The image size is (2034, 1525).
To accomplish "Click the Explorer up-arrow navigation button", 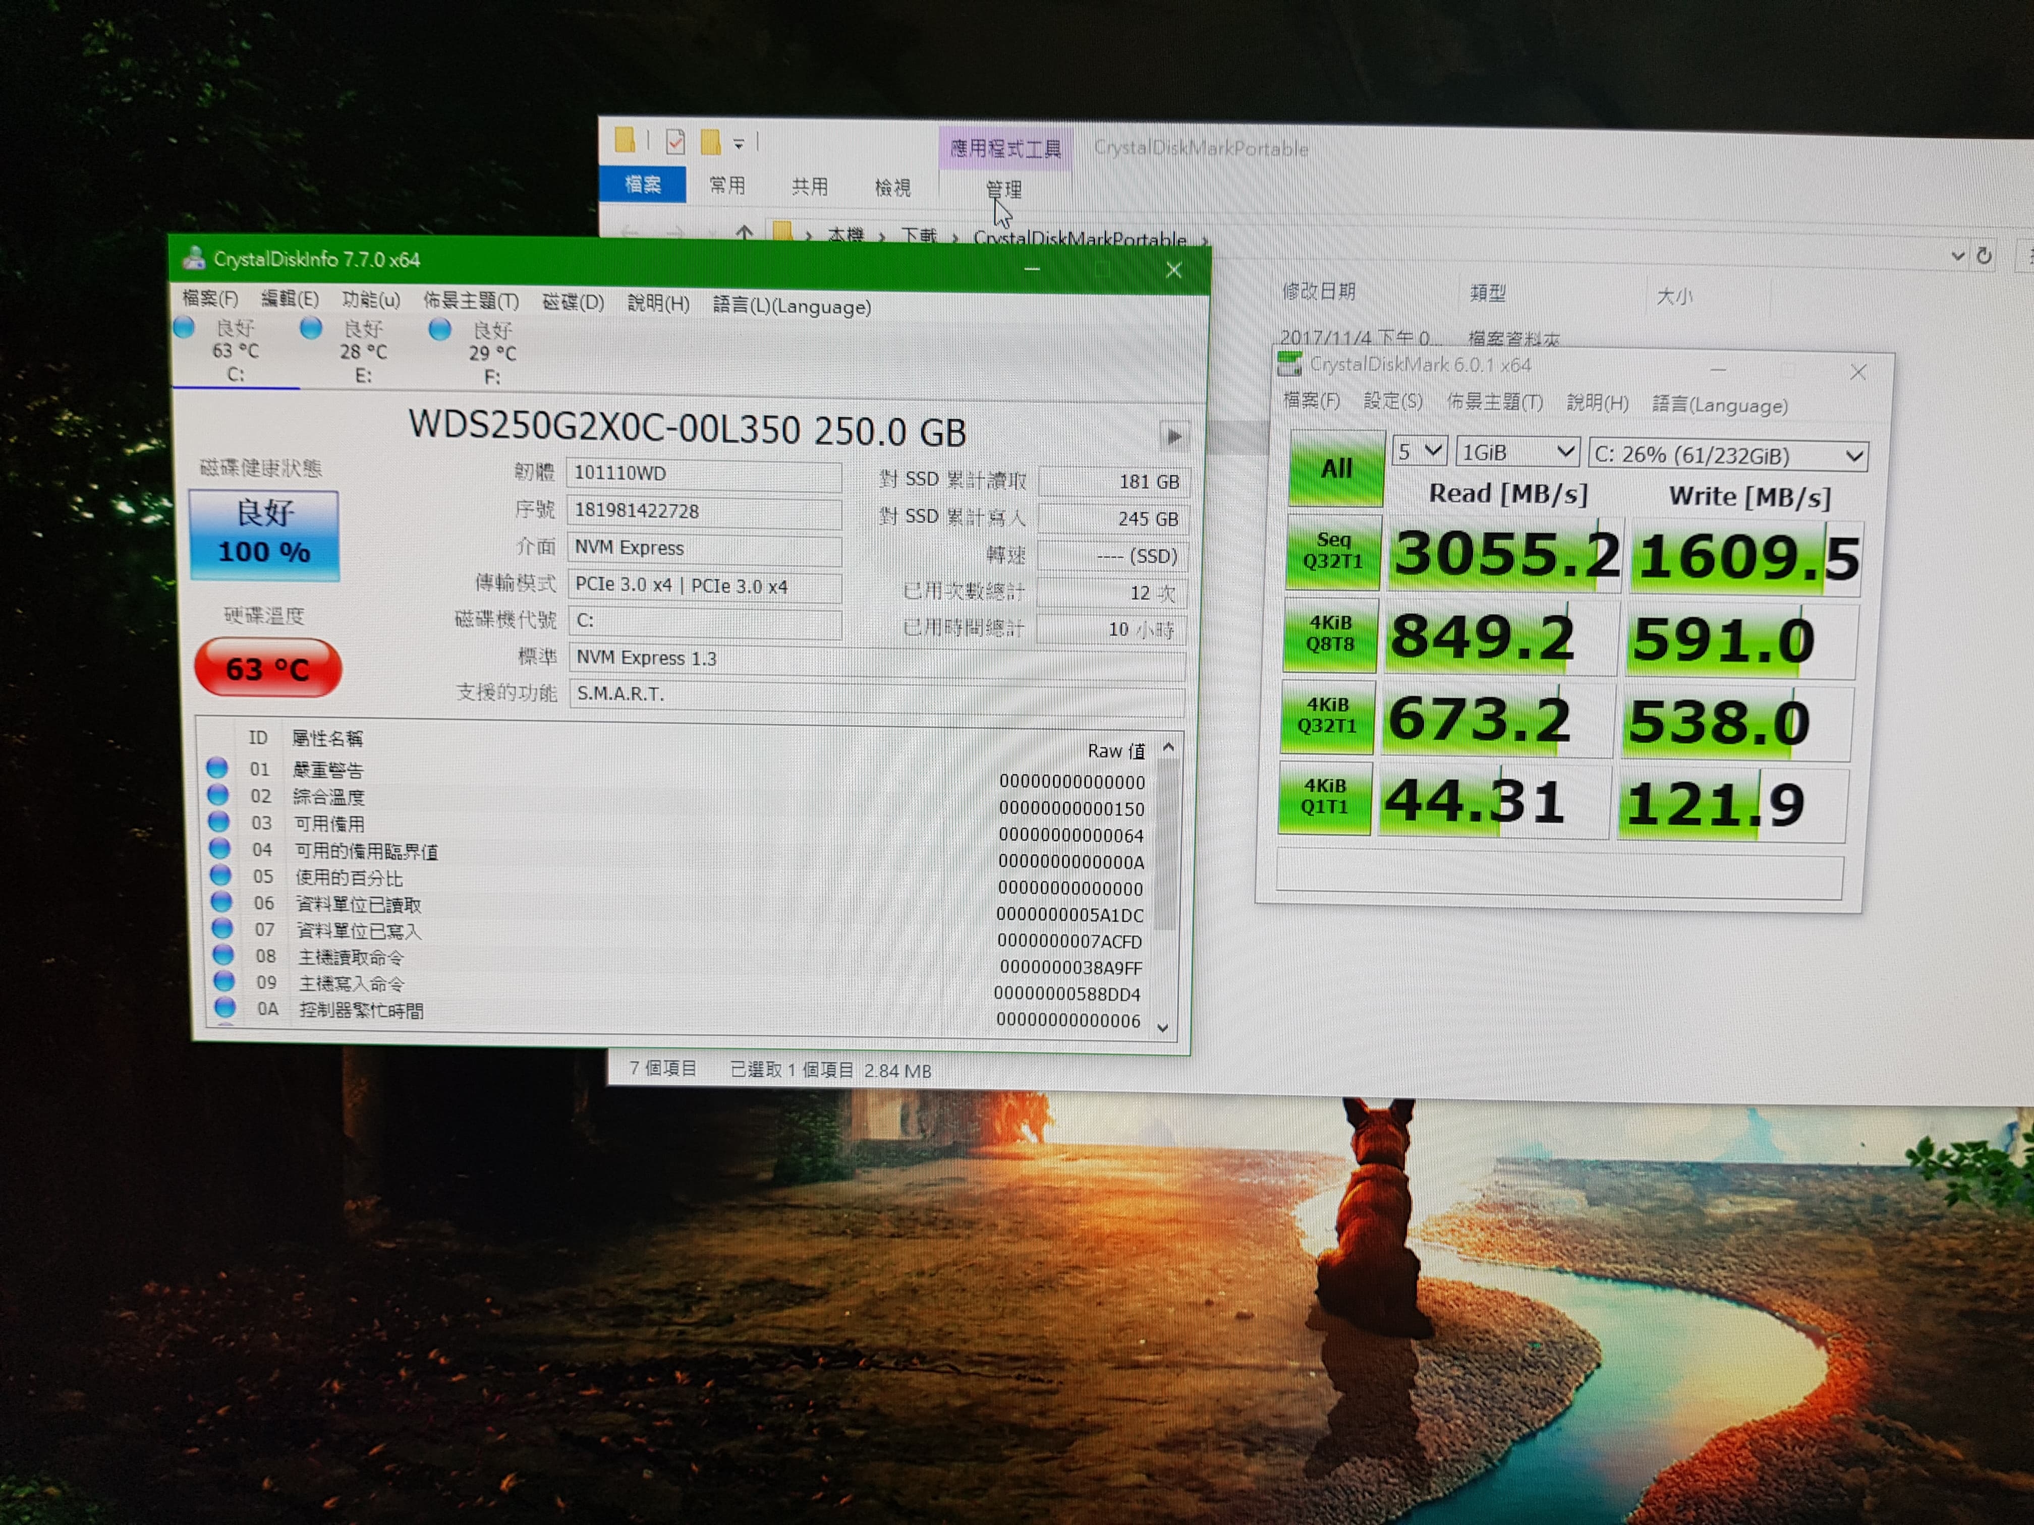I will click(x=744, y=232).
